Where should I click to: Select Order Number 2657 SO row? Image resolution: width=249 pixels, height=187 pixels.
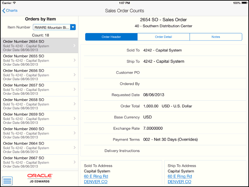click(39, 89)
